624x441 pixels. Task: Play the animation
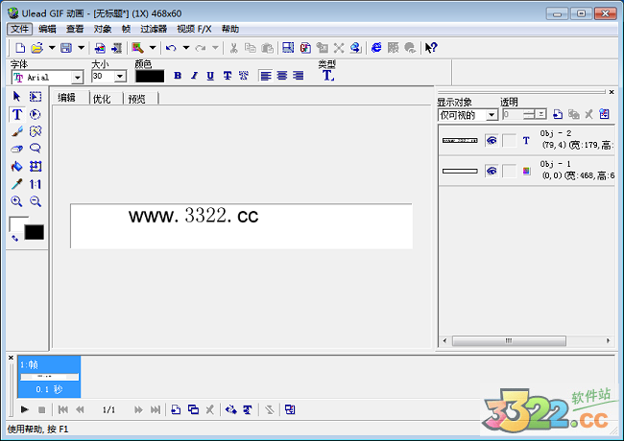[x=24, y=409]
